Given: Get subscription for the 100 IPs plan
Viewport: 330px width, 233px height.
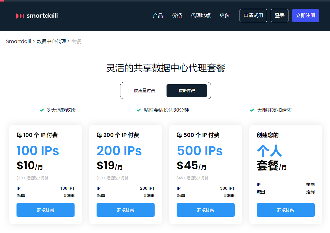Looking at the screenshot, I should (46, 210).
